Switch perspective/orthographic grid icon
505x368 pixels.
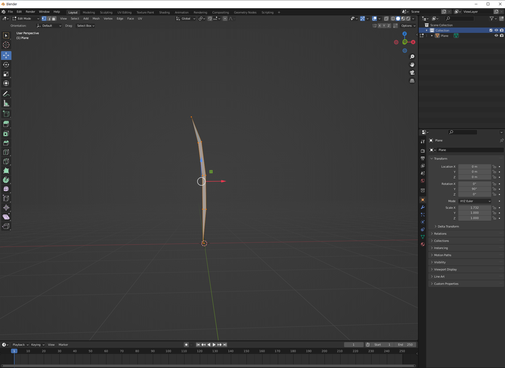click(x=412, y=81)
